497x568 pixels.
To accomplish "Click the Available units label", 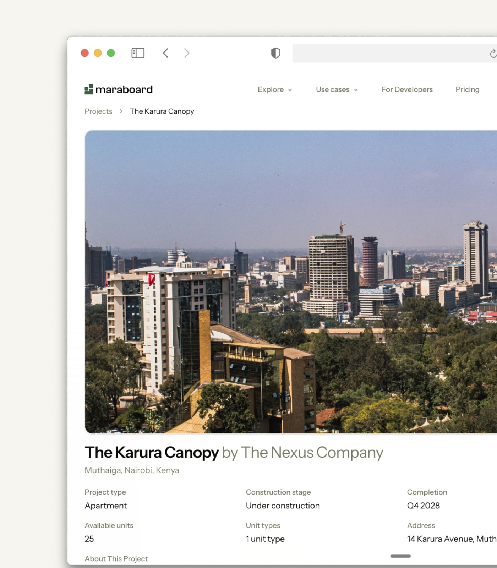I will click(x=109, y=525).
